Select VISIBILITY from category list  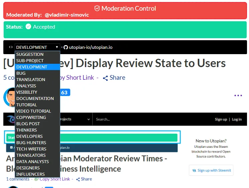(x=37, y=92)
